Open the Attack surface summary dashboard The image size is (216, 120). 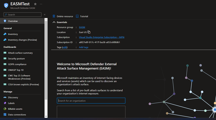point(20,53)
